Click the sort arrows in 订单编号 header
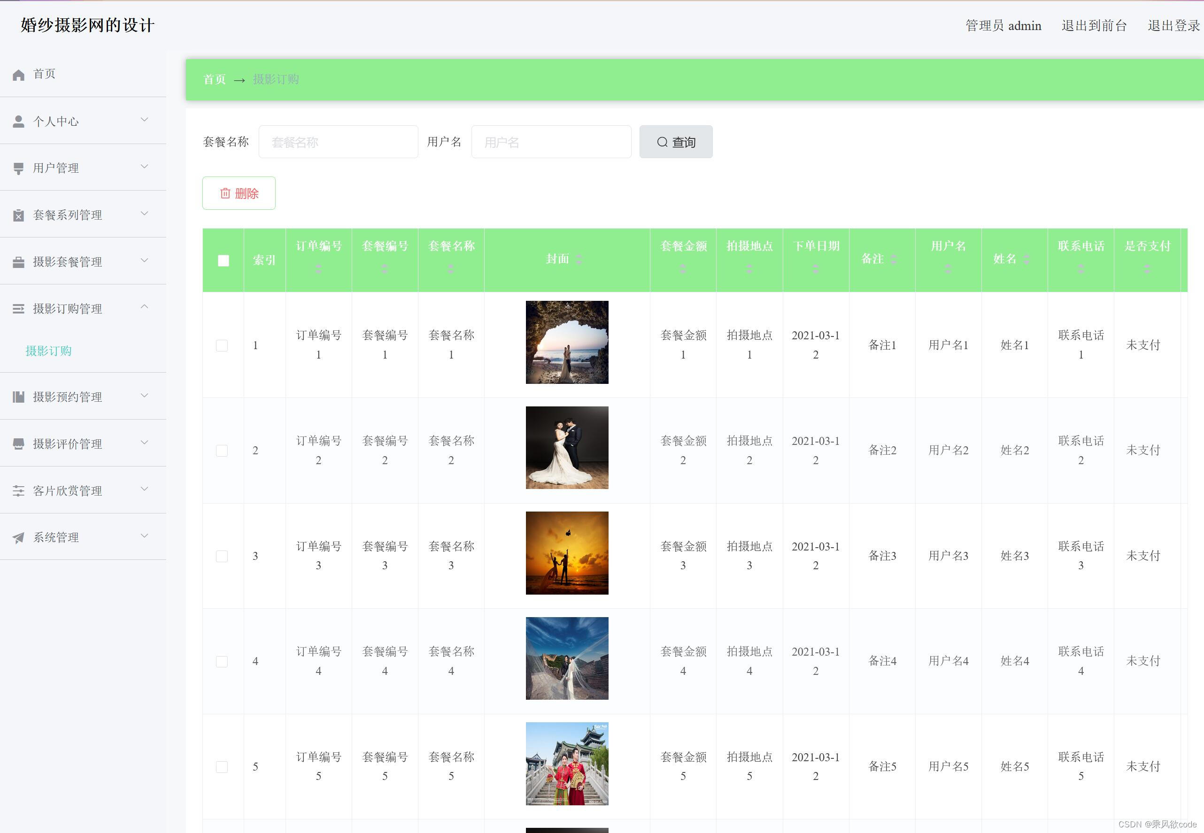 [x=318, y=269]
